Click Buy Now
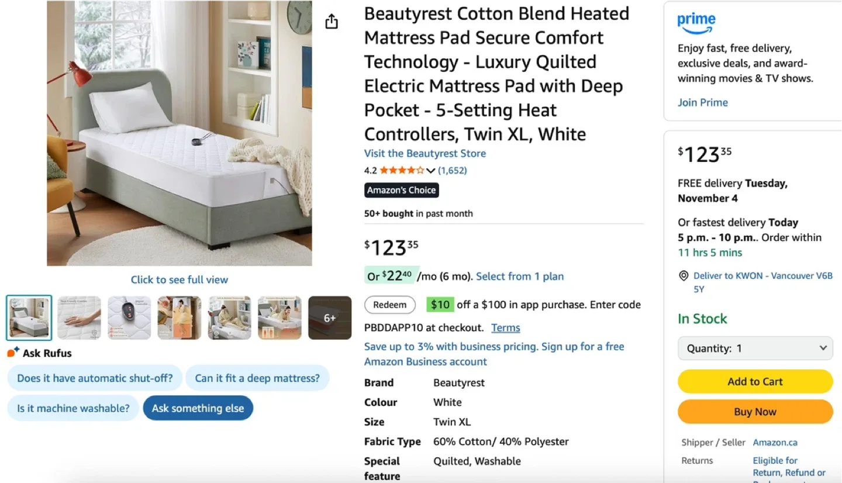 click(x=755, y=412)
